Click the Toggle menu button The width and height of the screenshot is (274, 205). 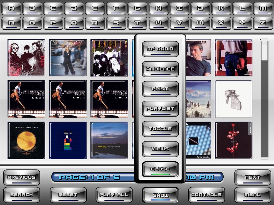tap(160, 129)
